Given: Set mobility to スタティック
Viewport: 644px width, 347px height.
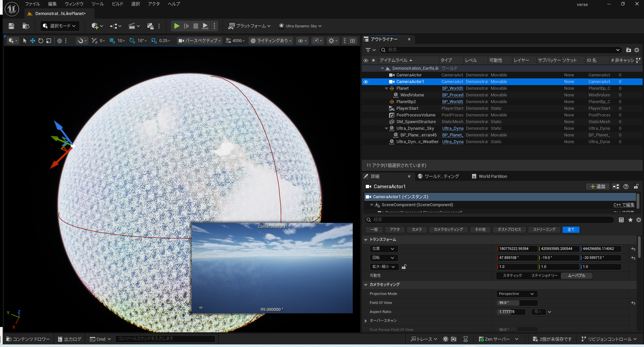Looking at the screenshot, I should [x=512, y=276].
